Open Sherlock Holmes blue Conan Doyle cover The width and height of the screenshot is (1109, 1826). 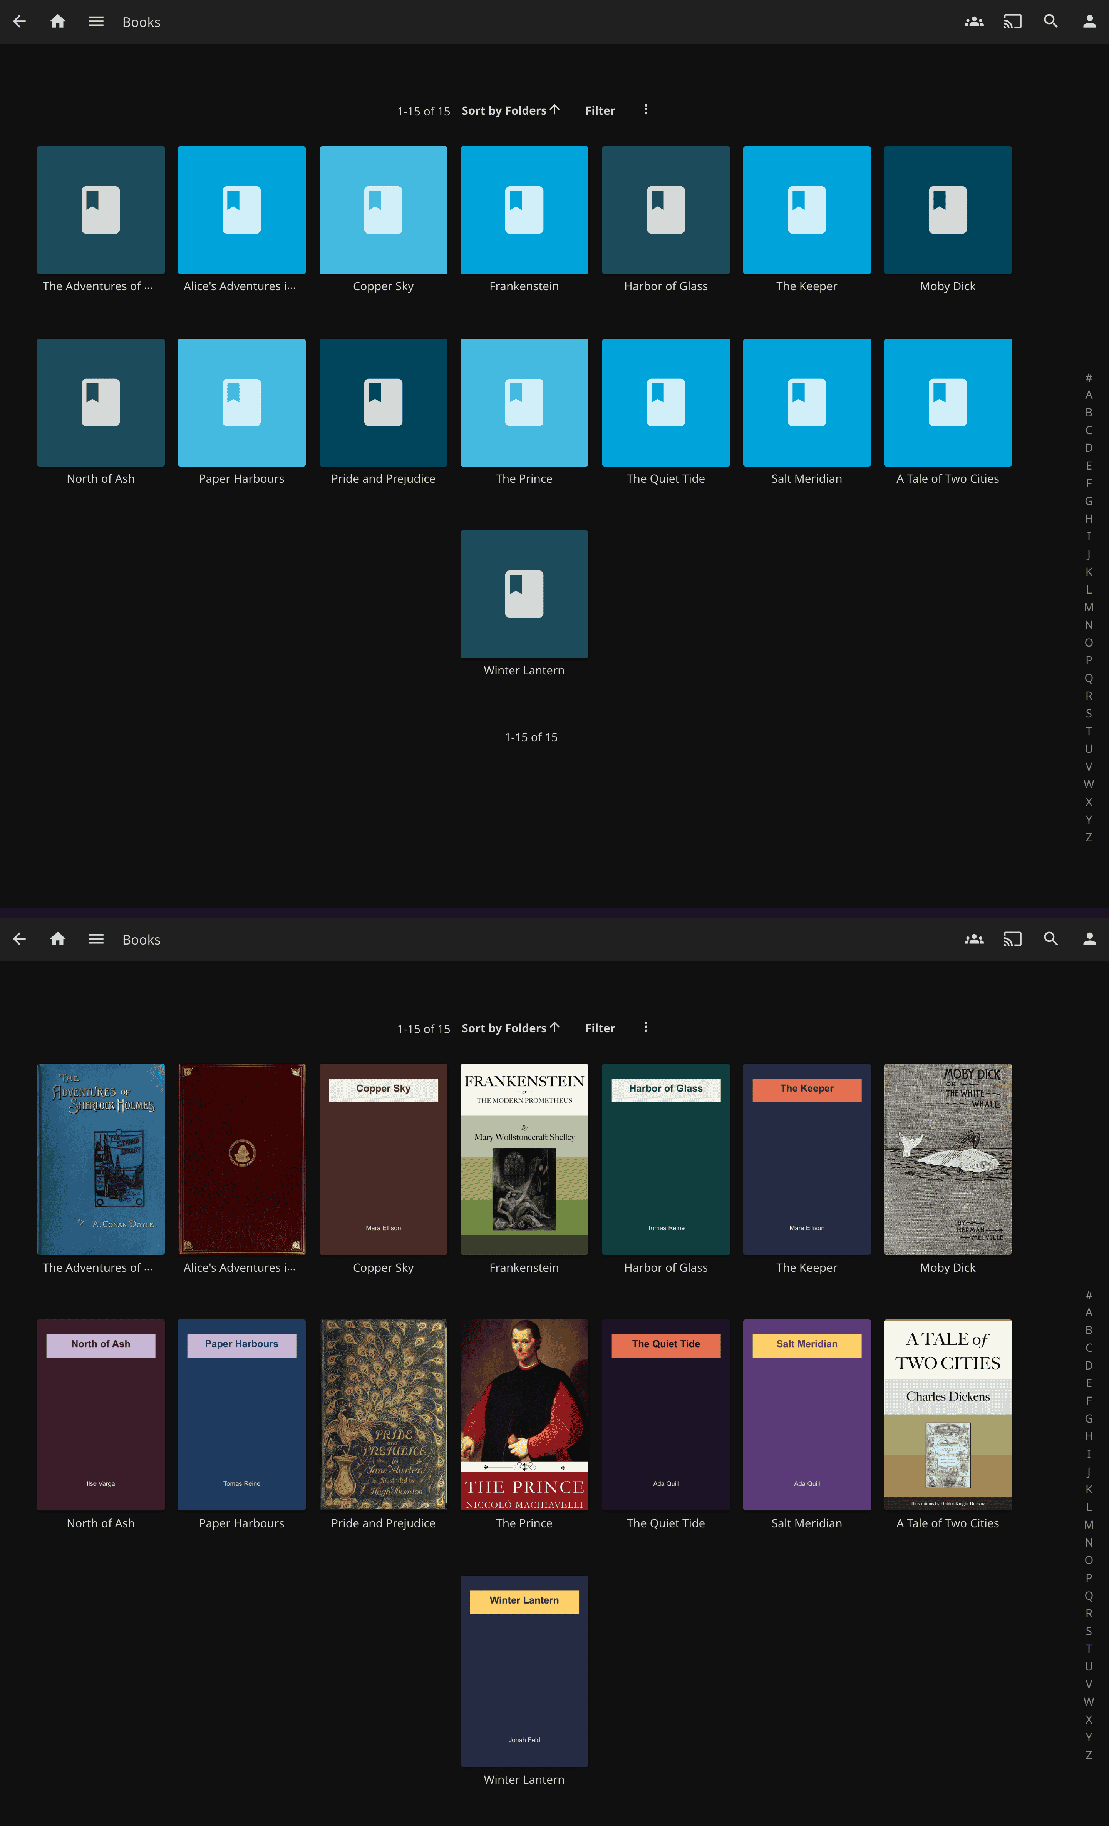(101, 1159)
